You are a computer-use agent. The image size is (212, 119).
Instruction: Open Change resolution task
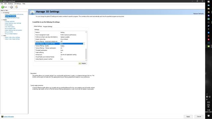pyautogui.click(x=10, y=21)
